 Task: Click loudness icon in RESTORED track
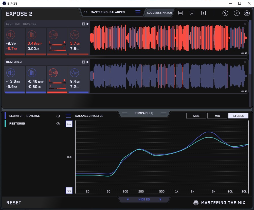[x=10, y=73]
